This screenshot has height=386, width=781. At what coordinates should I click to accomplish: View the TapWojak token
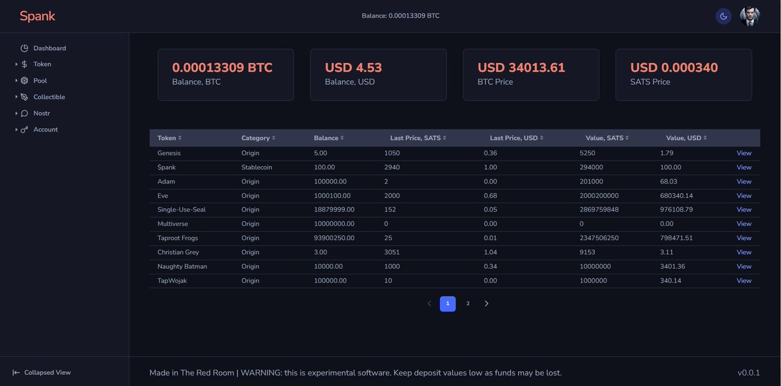pyautogui.click(x=744, y=281)
